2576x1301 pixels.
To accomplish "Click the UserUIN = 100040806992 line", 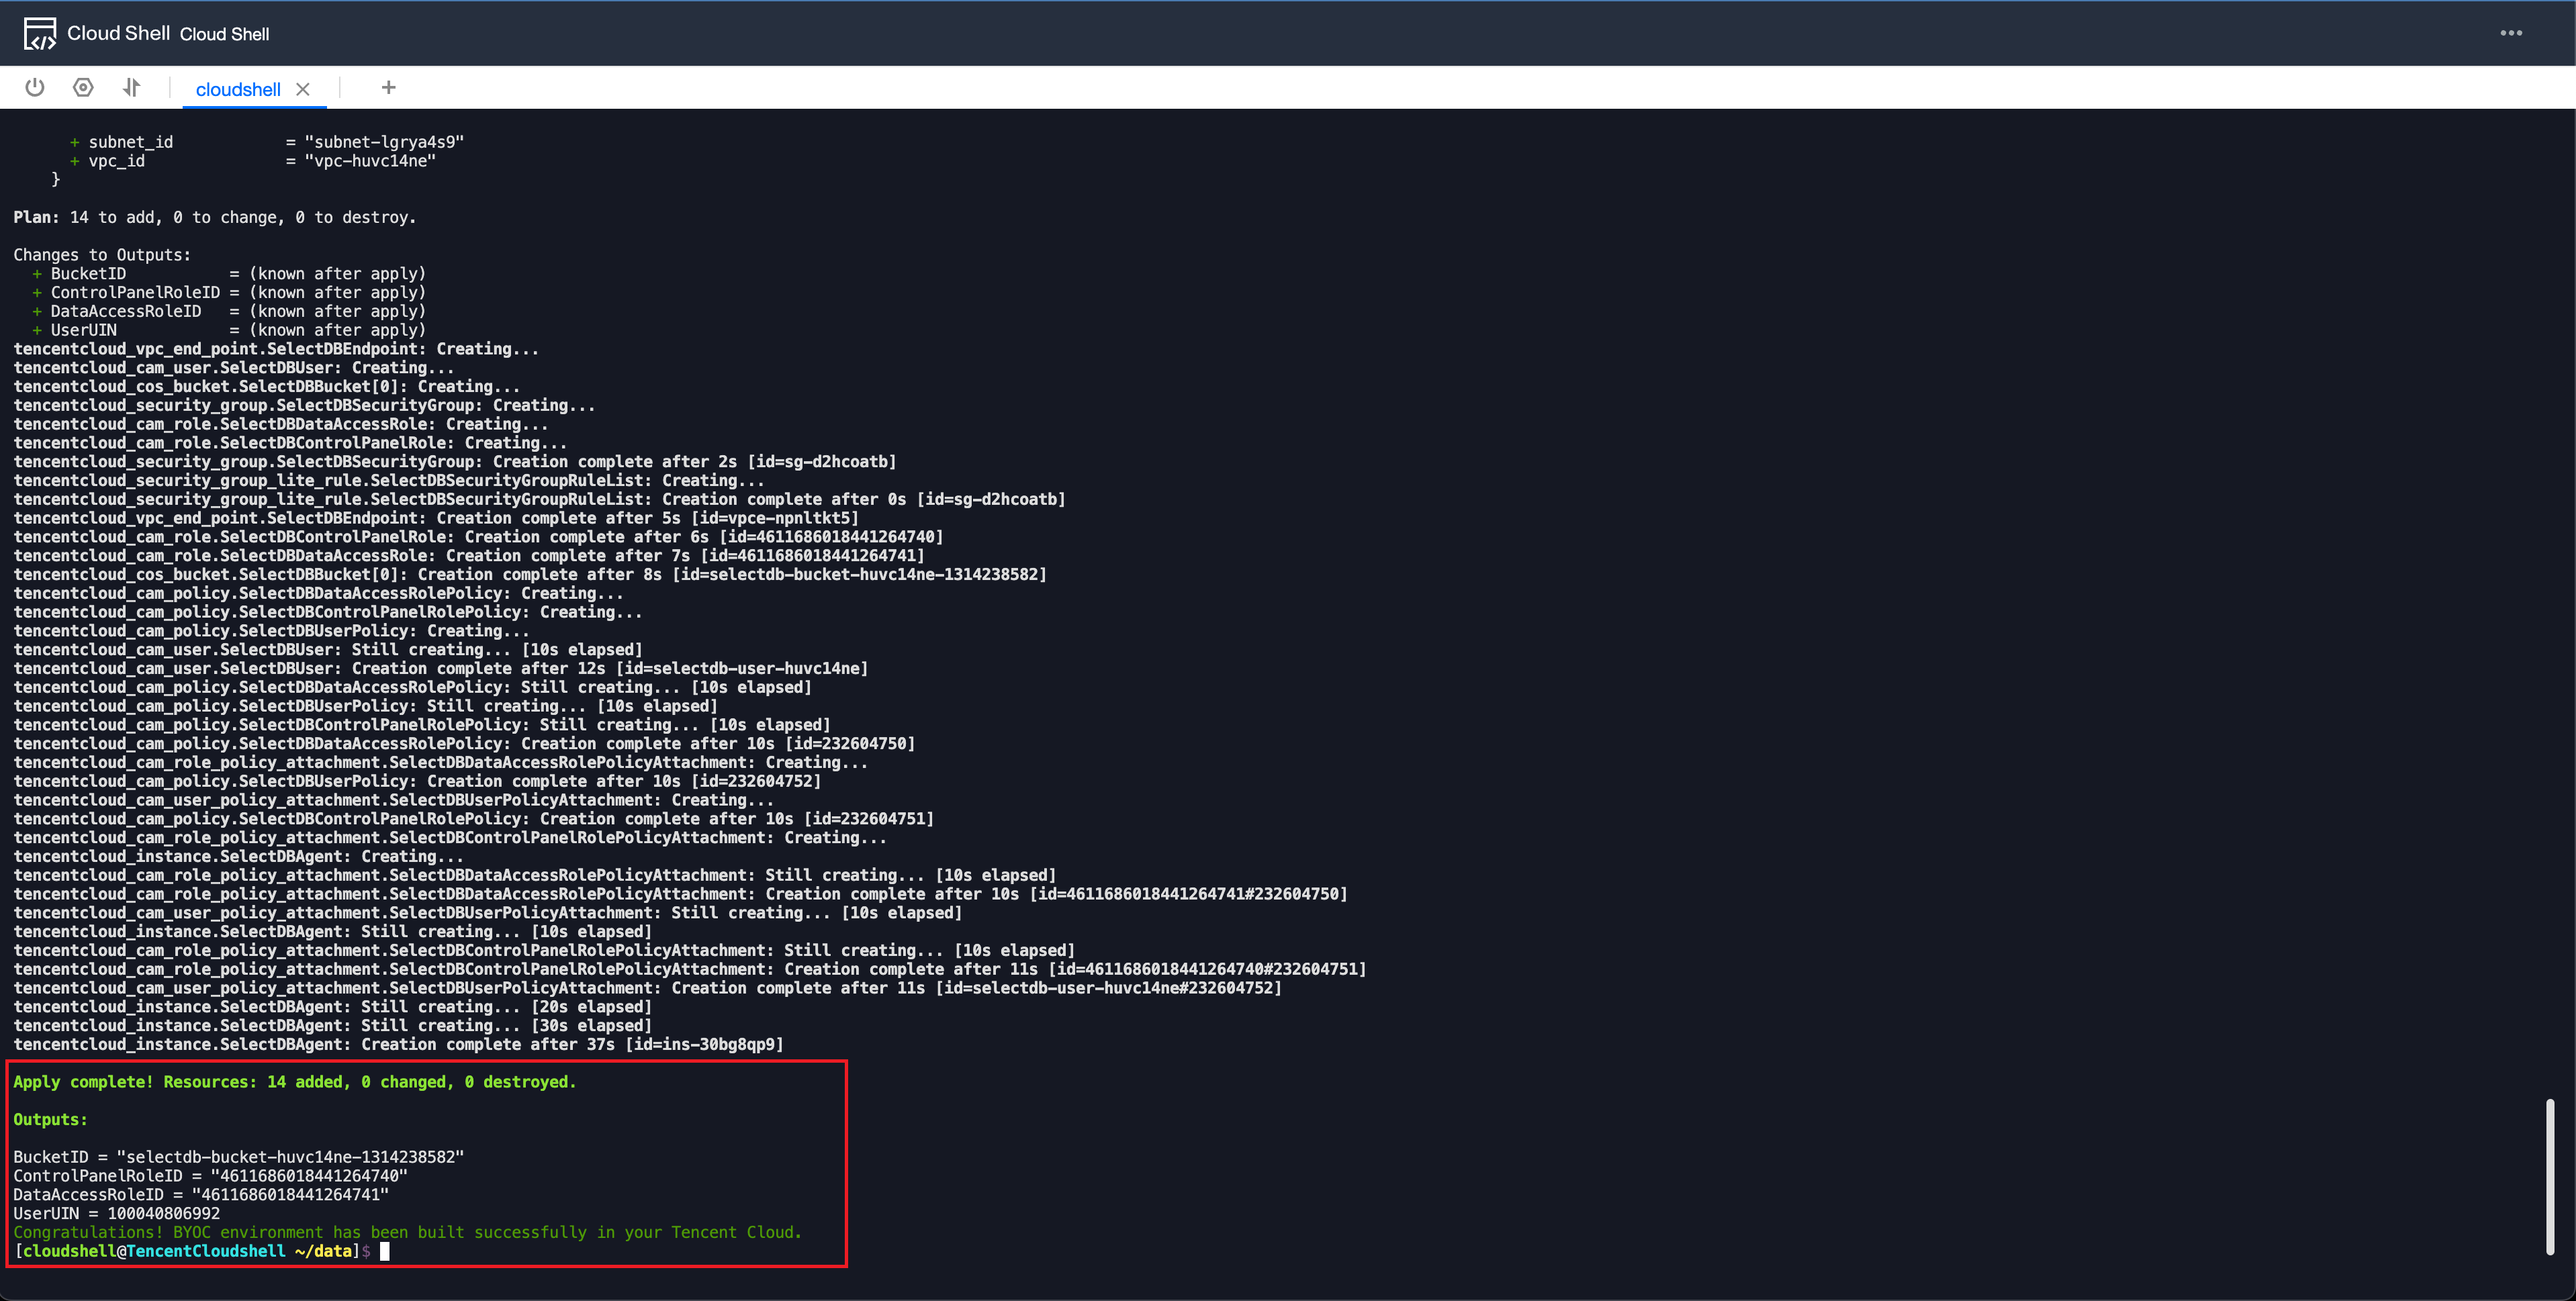I will coord(117,1214).
